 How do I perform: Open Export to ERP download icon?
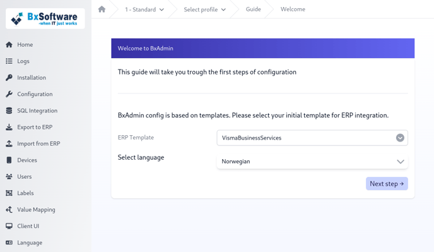pos(9,127)
